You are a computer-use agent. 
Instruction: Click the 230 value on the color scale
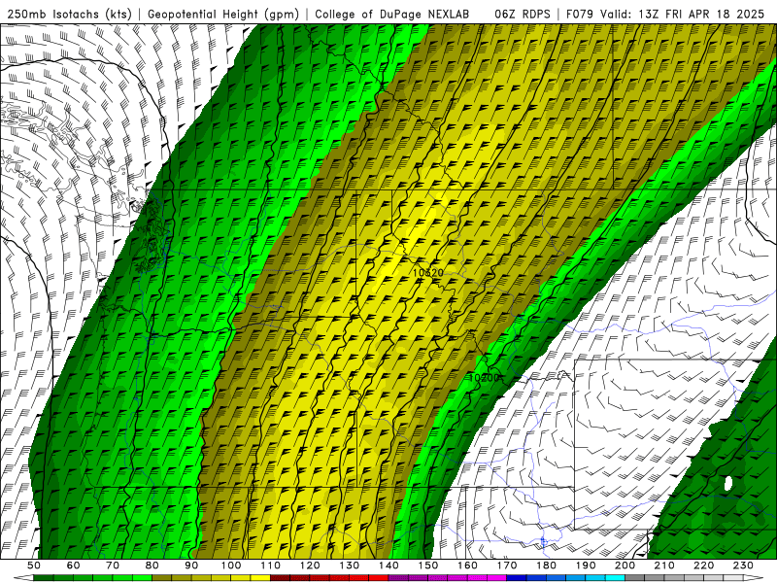coord(743,566)
